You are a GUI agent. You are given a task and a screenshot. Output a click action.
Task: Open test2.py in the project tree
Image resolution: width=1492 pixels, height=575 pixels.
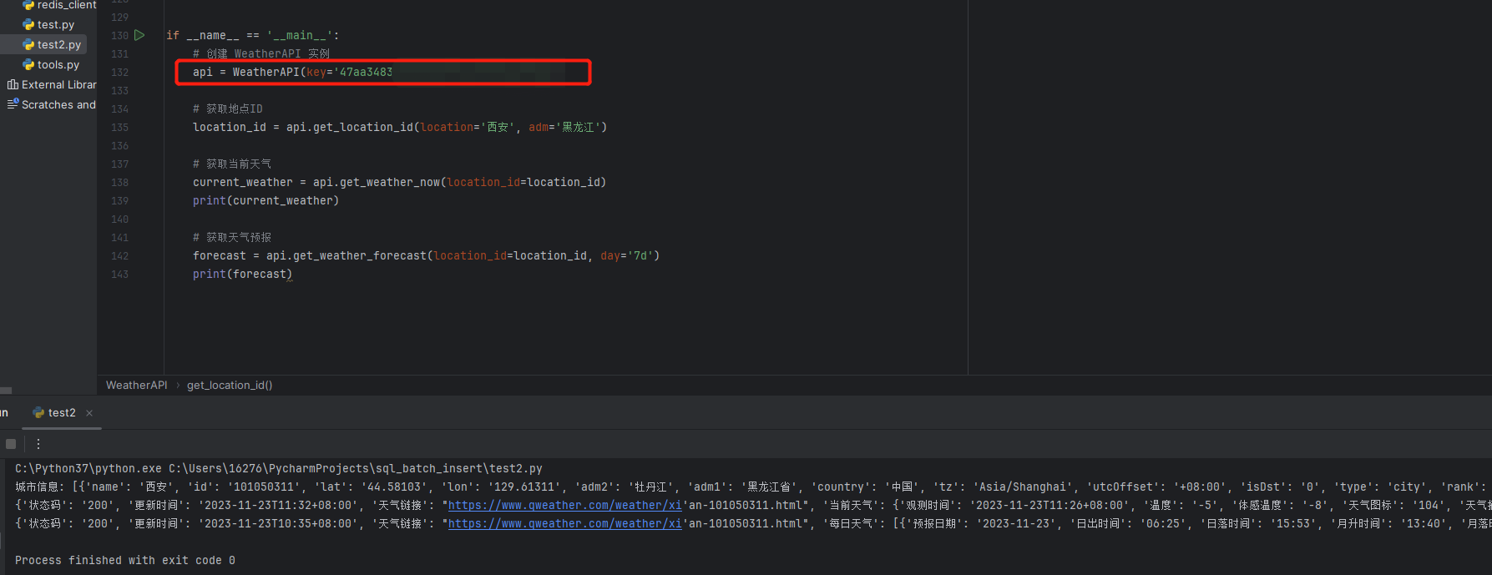coord(58,44)
